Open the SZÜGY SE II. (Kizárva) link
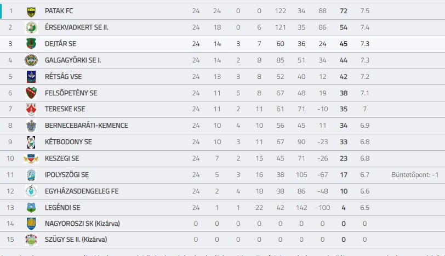Viewport: 445px width, 256px height. click(76, 240)
